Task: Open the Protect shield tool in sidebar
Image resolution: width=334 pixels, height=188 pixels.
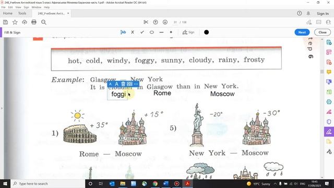Action: point(329,122)
